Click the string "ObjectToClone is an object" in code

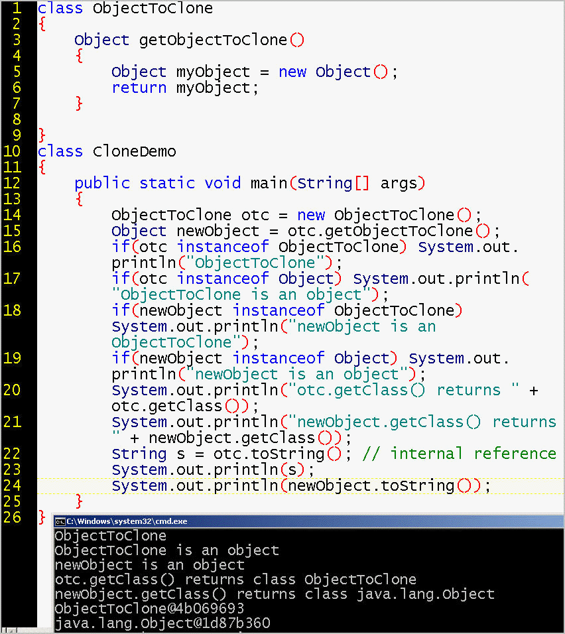tap(241, 294)
